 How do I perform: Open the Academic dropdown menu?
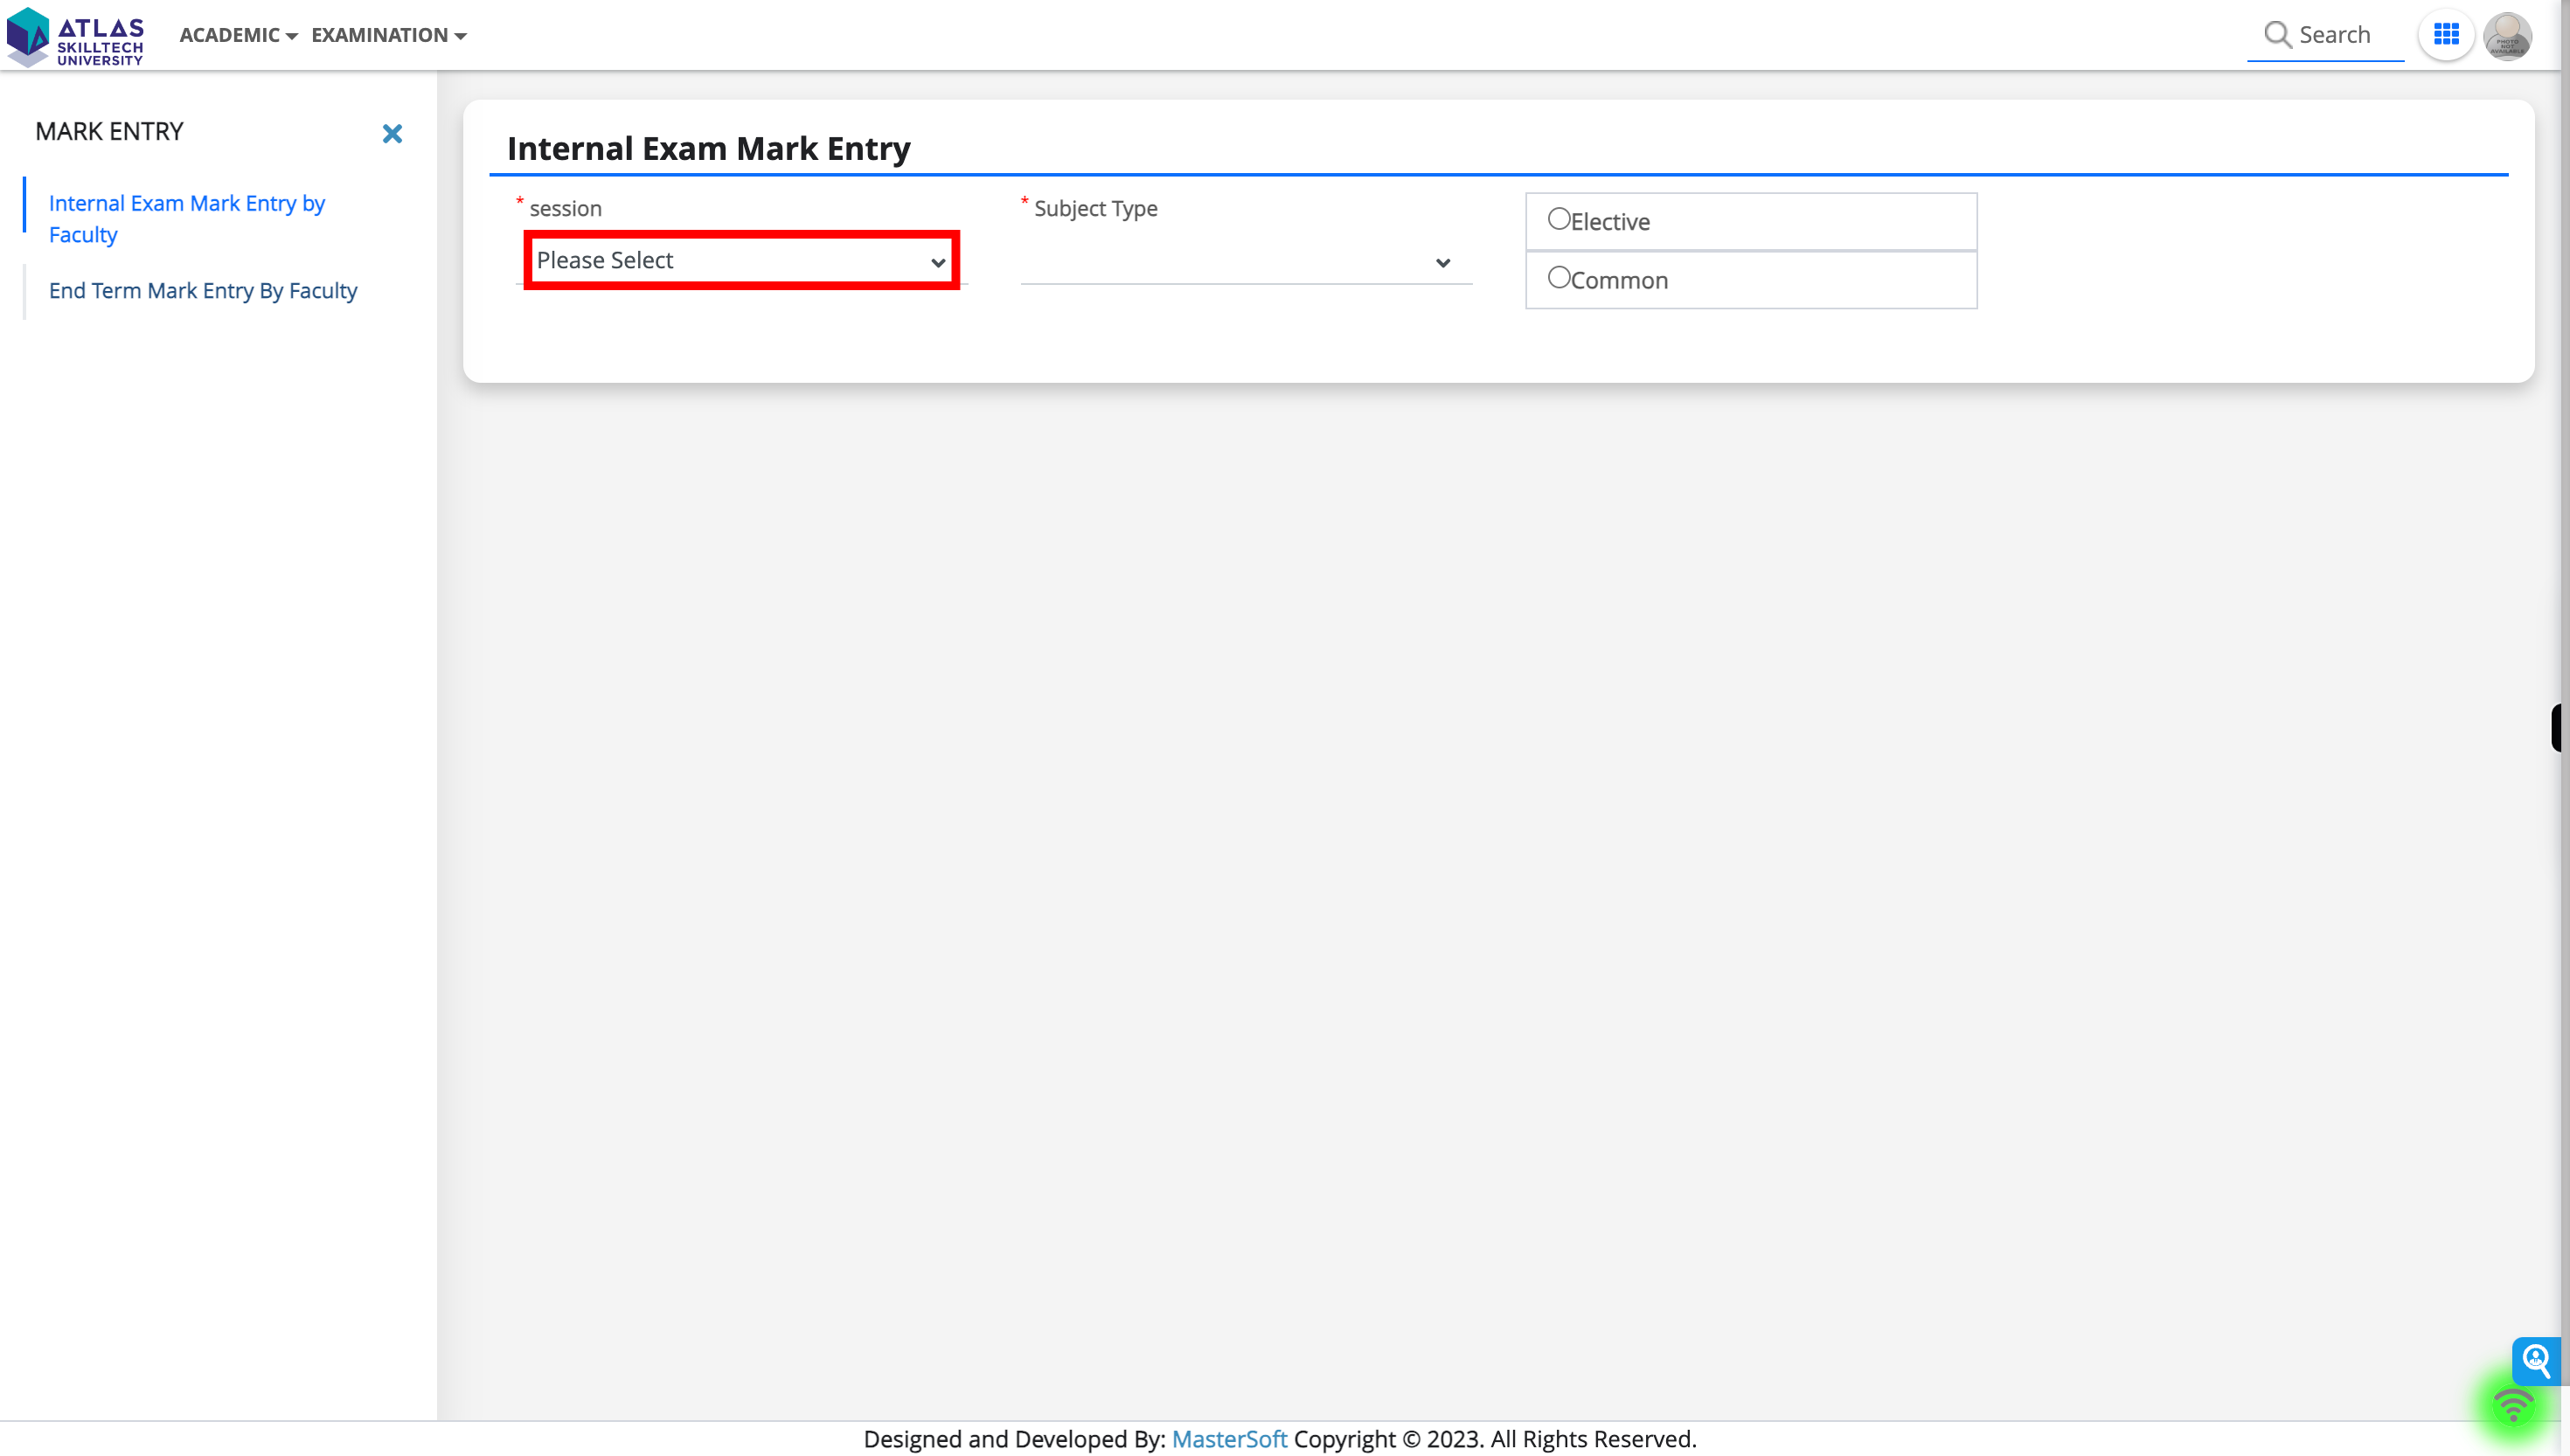[x=235, y=33]
